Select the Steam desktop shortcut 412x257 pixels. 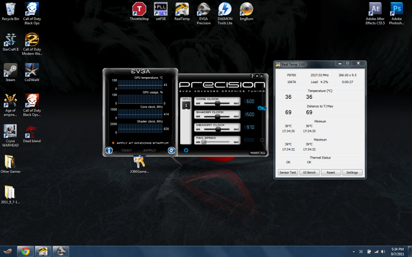click(x=10, y=72)
